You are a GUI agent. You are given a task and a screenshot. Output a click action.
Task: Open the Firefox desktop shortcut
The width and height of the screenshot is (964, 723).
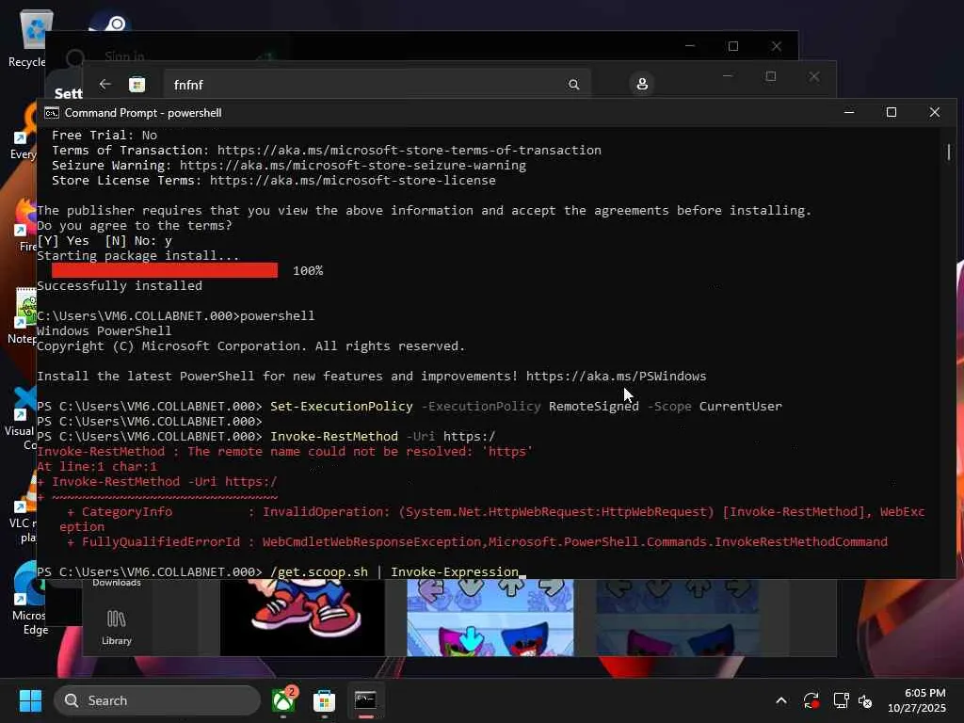coord(25,224)
